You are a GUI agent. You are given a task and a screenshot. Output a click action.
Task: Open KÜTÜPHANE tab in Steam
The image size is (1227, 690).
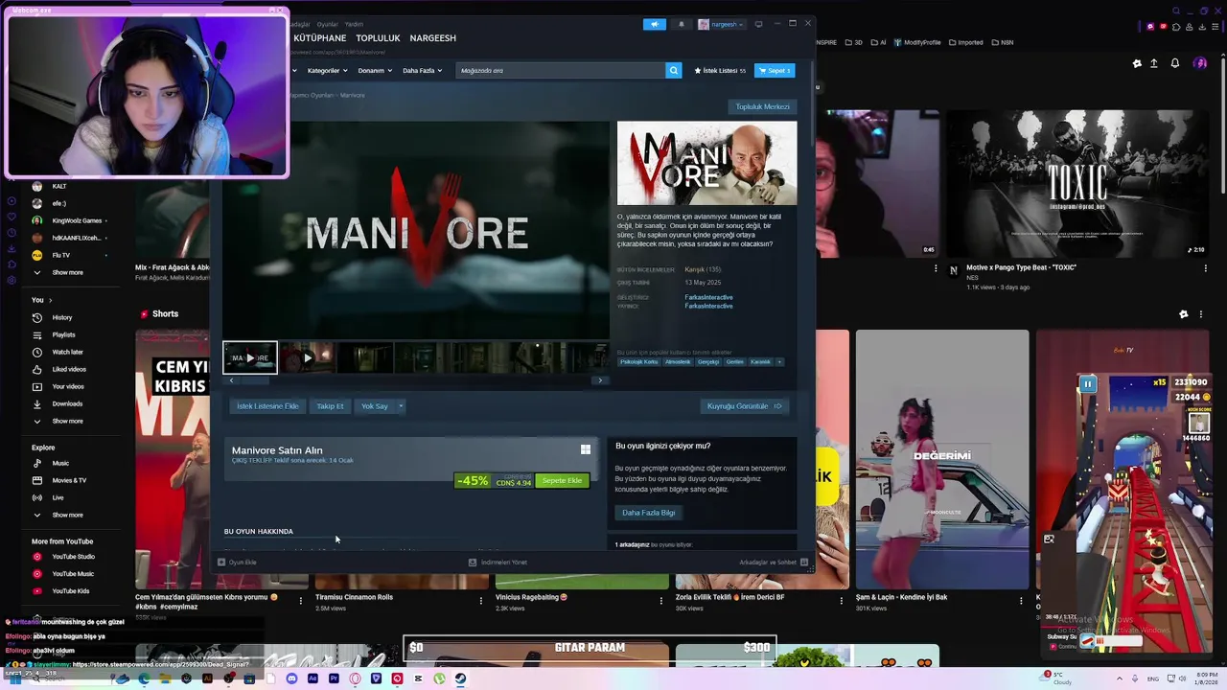tap(320, 38)
